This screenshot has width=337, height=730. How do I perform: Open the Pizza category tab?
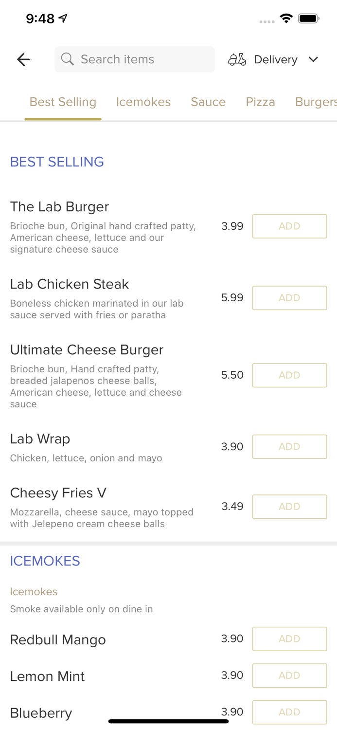click(x=261, y=102)
